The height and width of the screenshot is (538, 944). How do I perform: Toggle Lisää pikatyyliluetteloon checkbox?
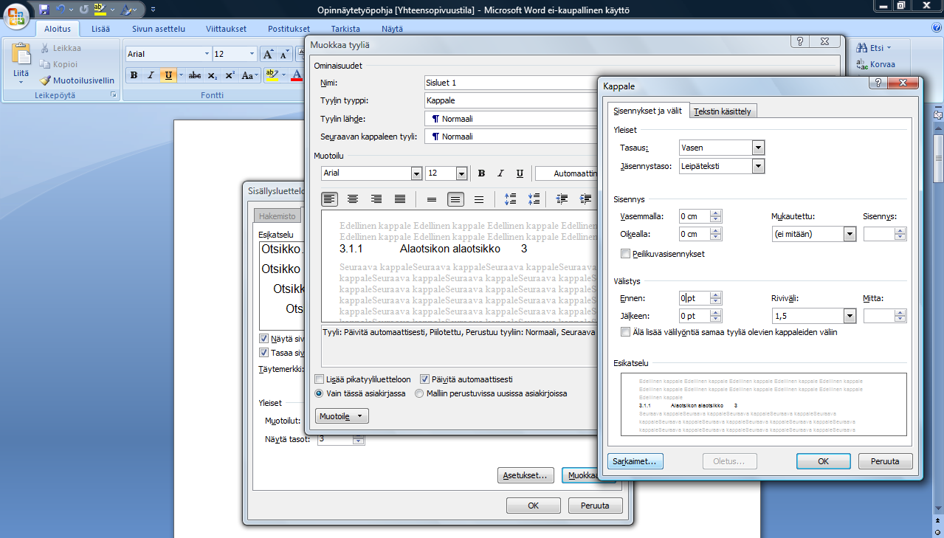(x=319, y=379)
